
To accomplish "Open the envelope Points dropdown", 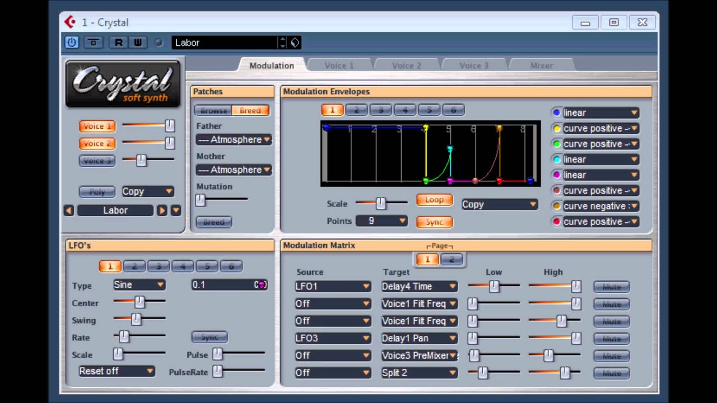I will click(x=381, y=221).
